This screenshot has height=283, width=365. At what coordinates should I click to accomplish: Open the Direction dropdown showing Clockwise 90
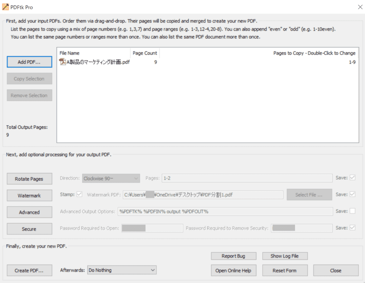(111, 178)
